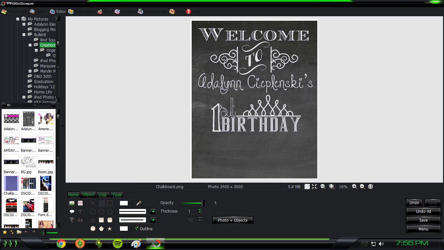Collapse the My Pictures tree node
The width and height of the screenshot is (444, 250).
click(x=18, y=19)
